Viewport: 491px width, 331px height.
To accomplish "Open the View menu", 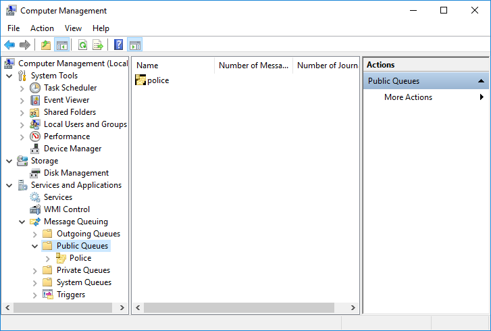I will coord(73,28).
